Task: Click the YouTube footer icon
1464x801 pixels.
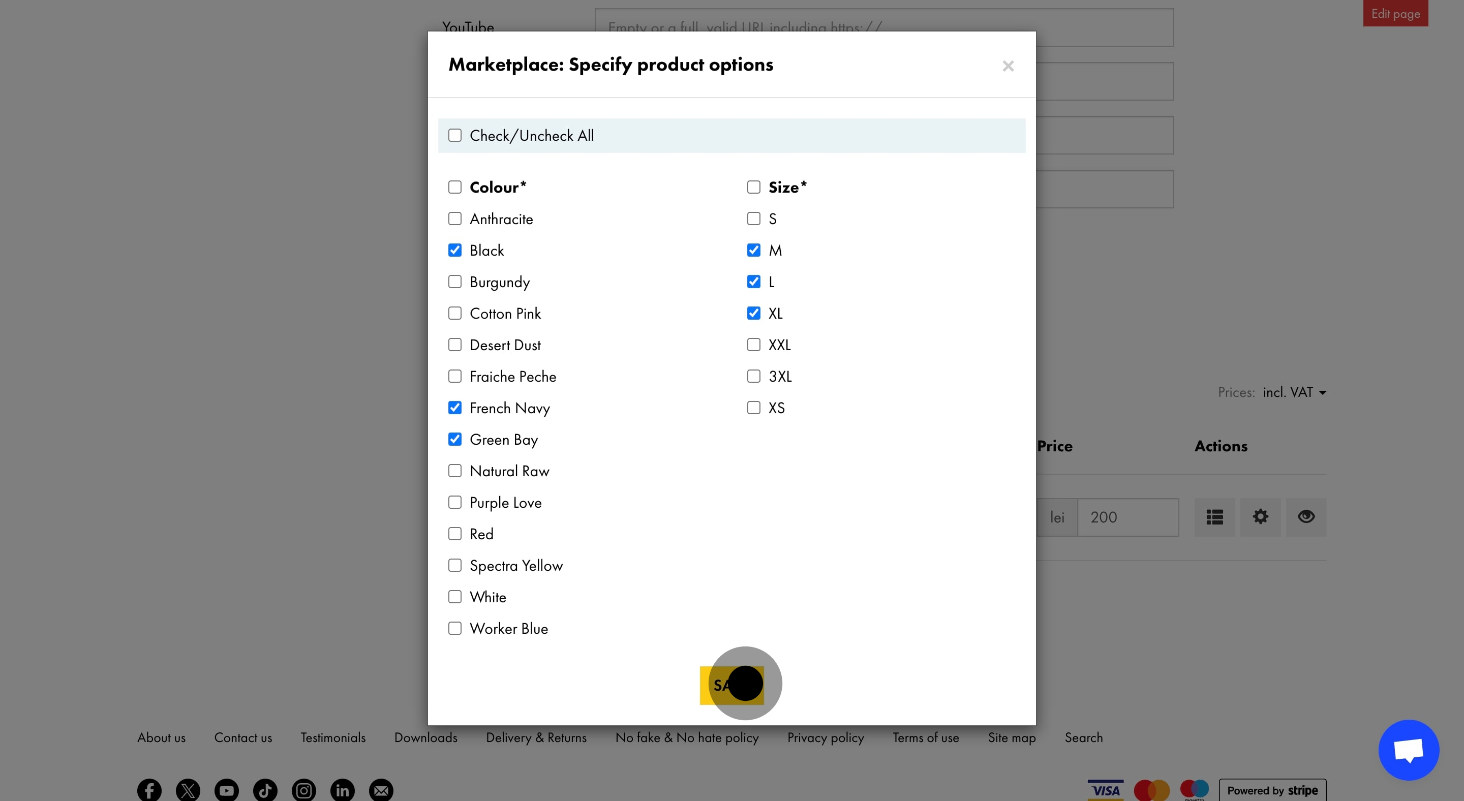Action: pyautogui.click(x=226, y=790)
